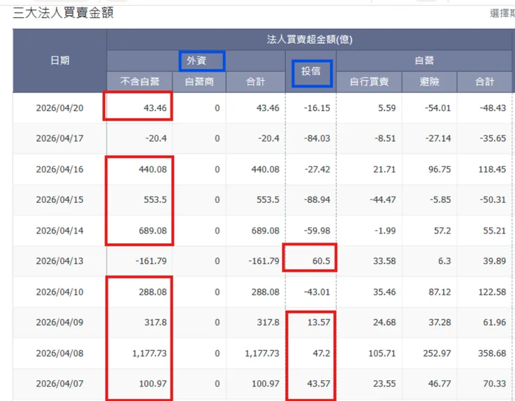The image size is (515, 401).
Task: Click 288.08 in the 不含自營 column
Action: [152, 292]
